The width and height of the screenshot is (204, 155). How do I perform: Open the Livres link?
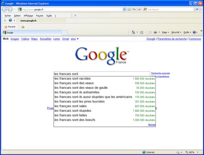tap(57, 39)
